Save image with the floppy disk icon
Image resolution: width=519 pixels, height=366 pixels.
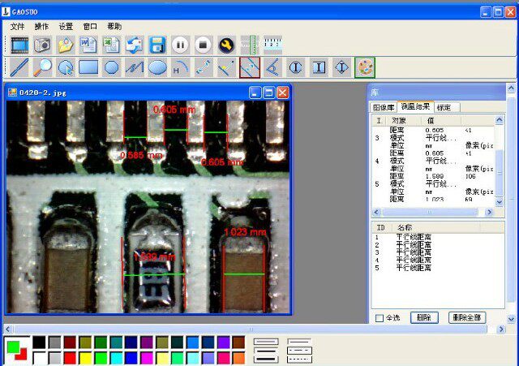[x=157, y=45]
